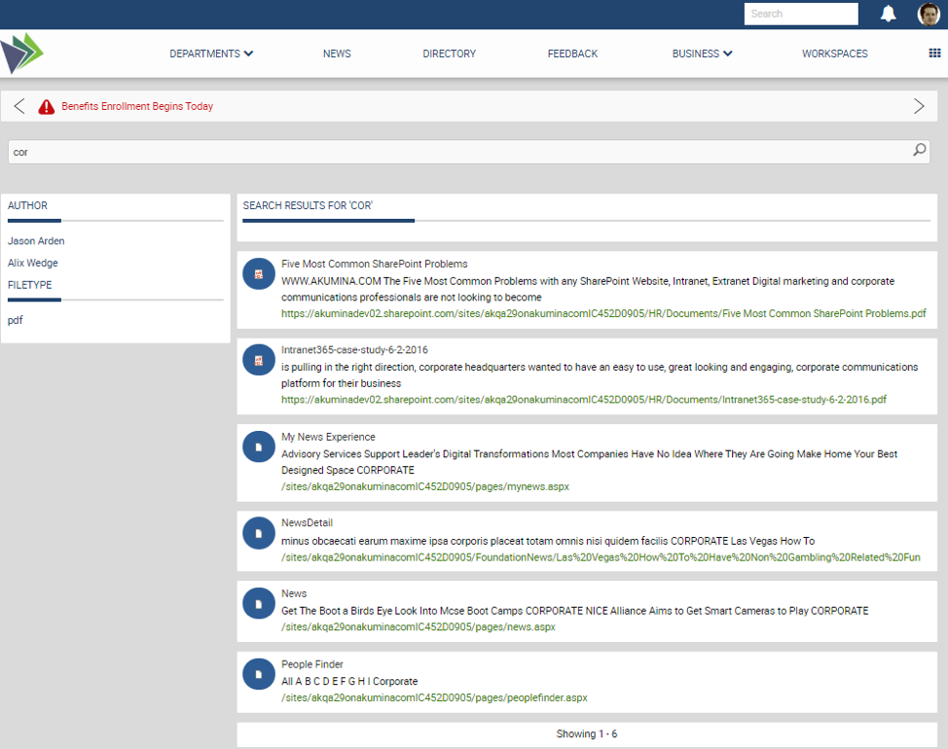The width and height of the screenshot is (948, 749).
Task: Click PDF icon for Five Most Common SharePoint Problems
Action: 259,275
